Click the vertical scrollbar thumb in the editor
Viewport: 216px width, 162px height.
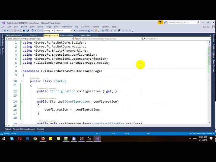click(x=209, y=55)
